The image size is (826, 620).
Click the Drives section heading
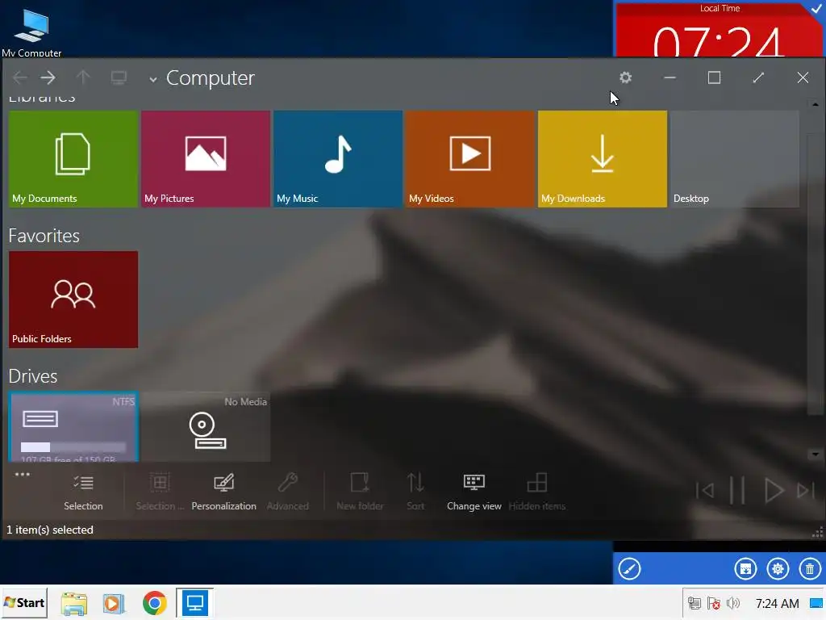point(32,376)
